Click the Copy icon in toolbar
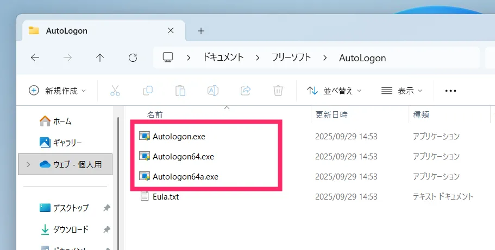Screen dimensions: 495x250 [x=148, y=91]
